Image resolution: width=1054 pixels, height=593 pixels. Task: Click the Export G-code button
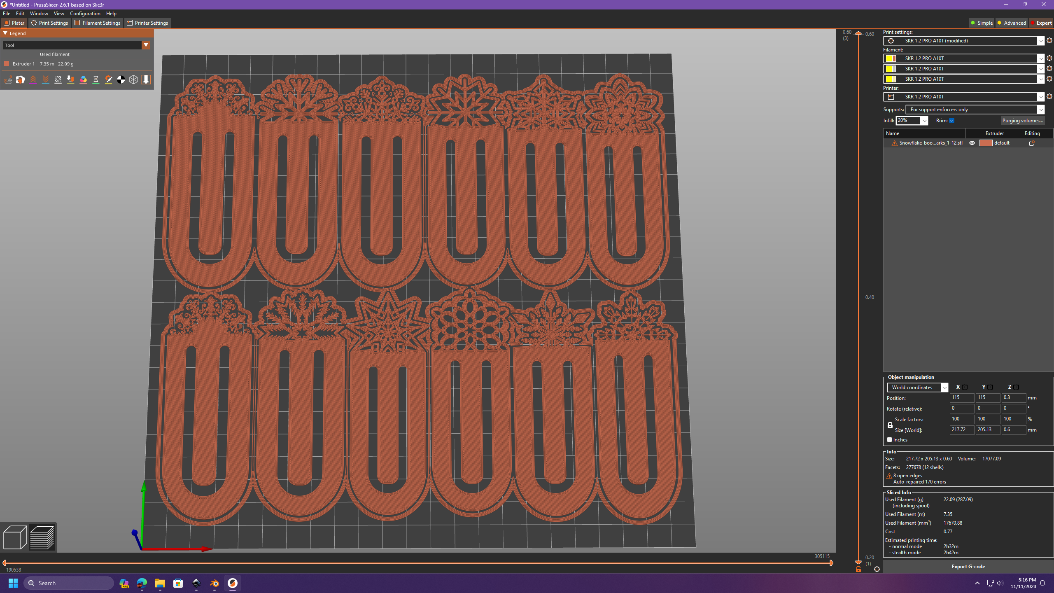point(968,567)
